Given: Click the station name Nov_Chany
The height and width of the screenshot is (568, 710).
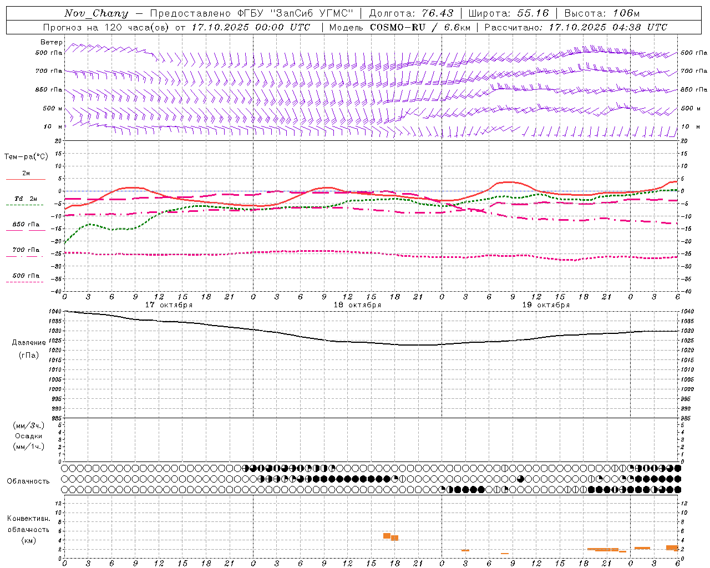Looking at the screenshot, I should tap(96, 13).
